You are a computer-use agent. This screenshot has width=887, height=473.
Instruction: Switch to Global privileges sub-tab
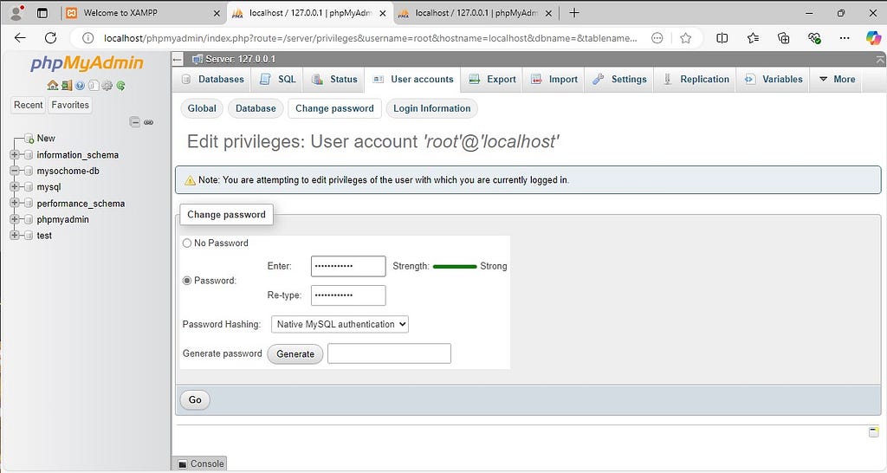pos(202,108)
